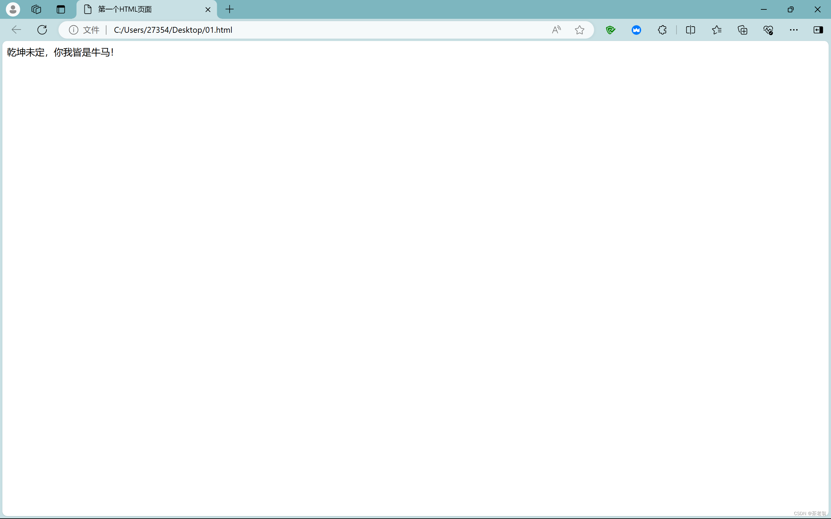This screenshot has width=831, height=519.
Task: Click the address bar with 01.html path
Action: click(326, 30)
